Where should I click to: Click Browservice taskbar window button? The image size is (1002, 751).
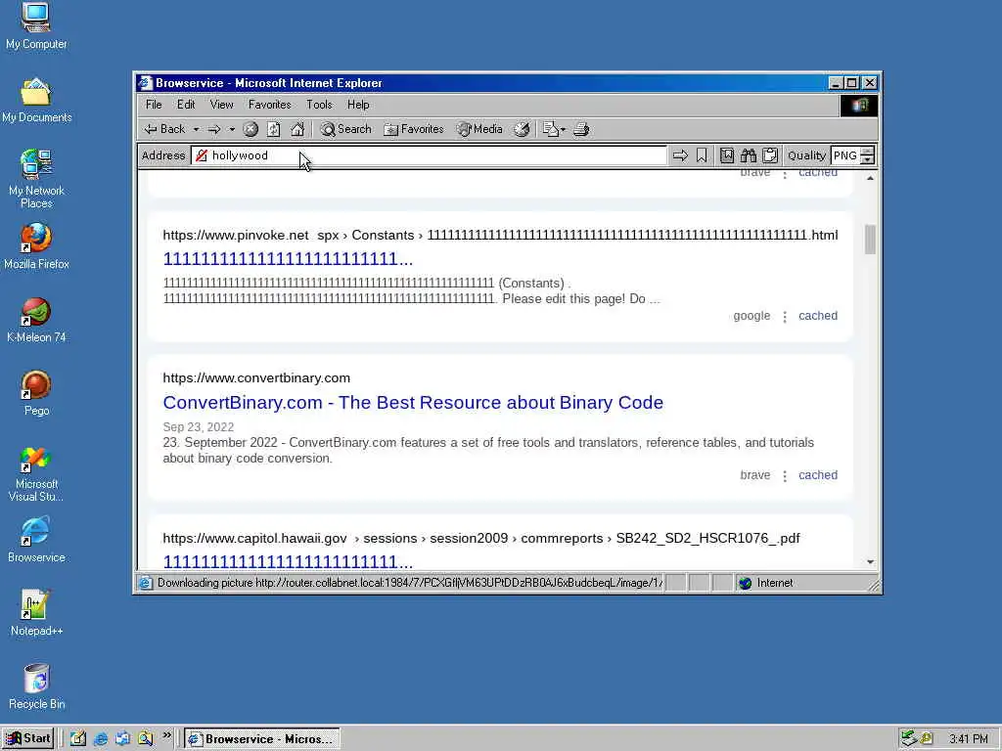(262, 739)
